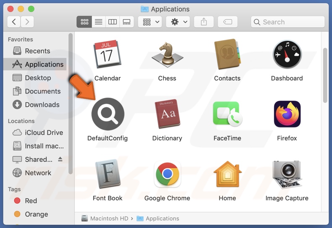The width and height of the screenshot is (332, 228).
Task: Click Macintosh HD in the path bar
Action: [x=105, y=218]
